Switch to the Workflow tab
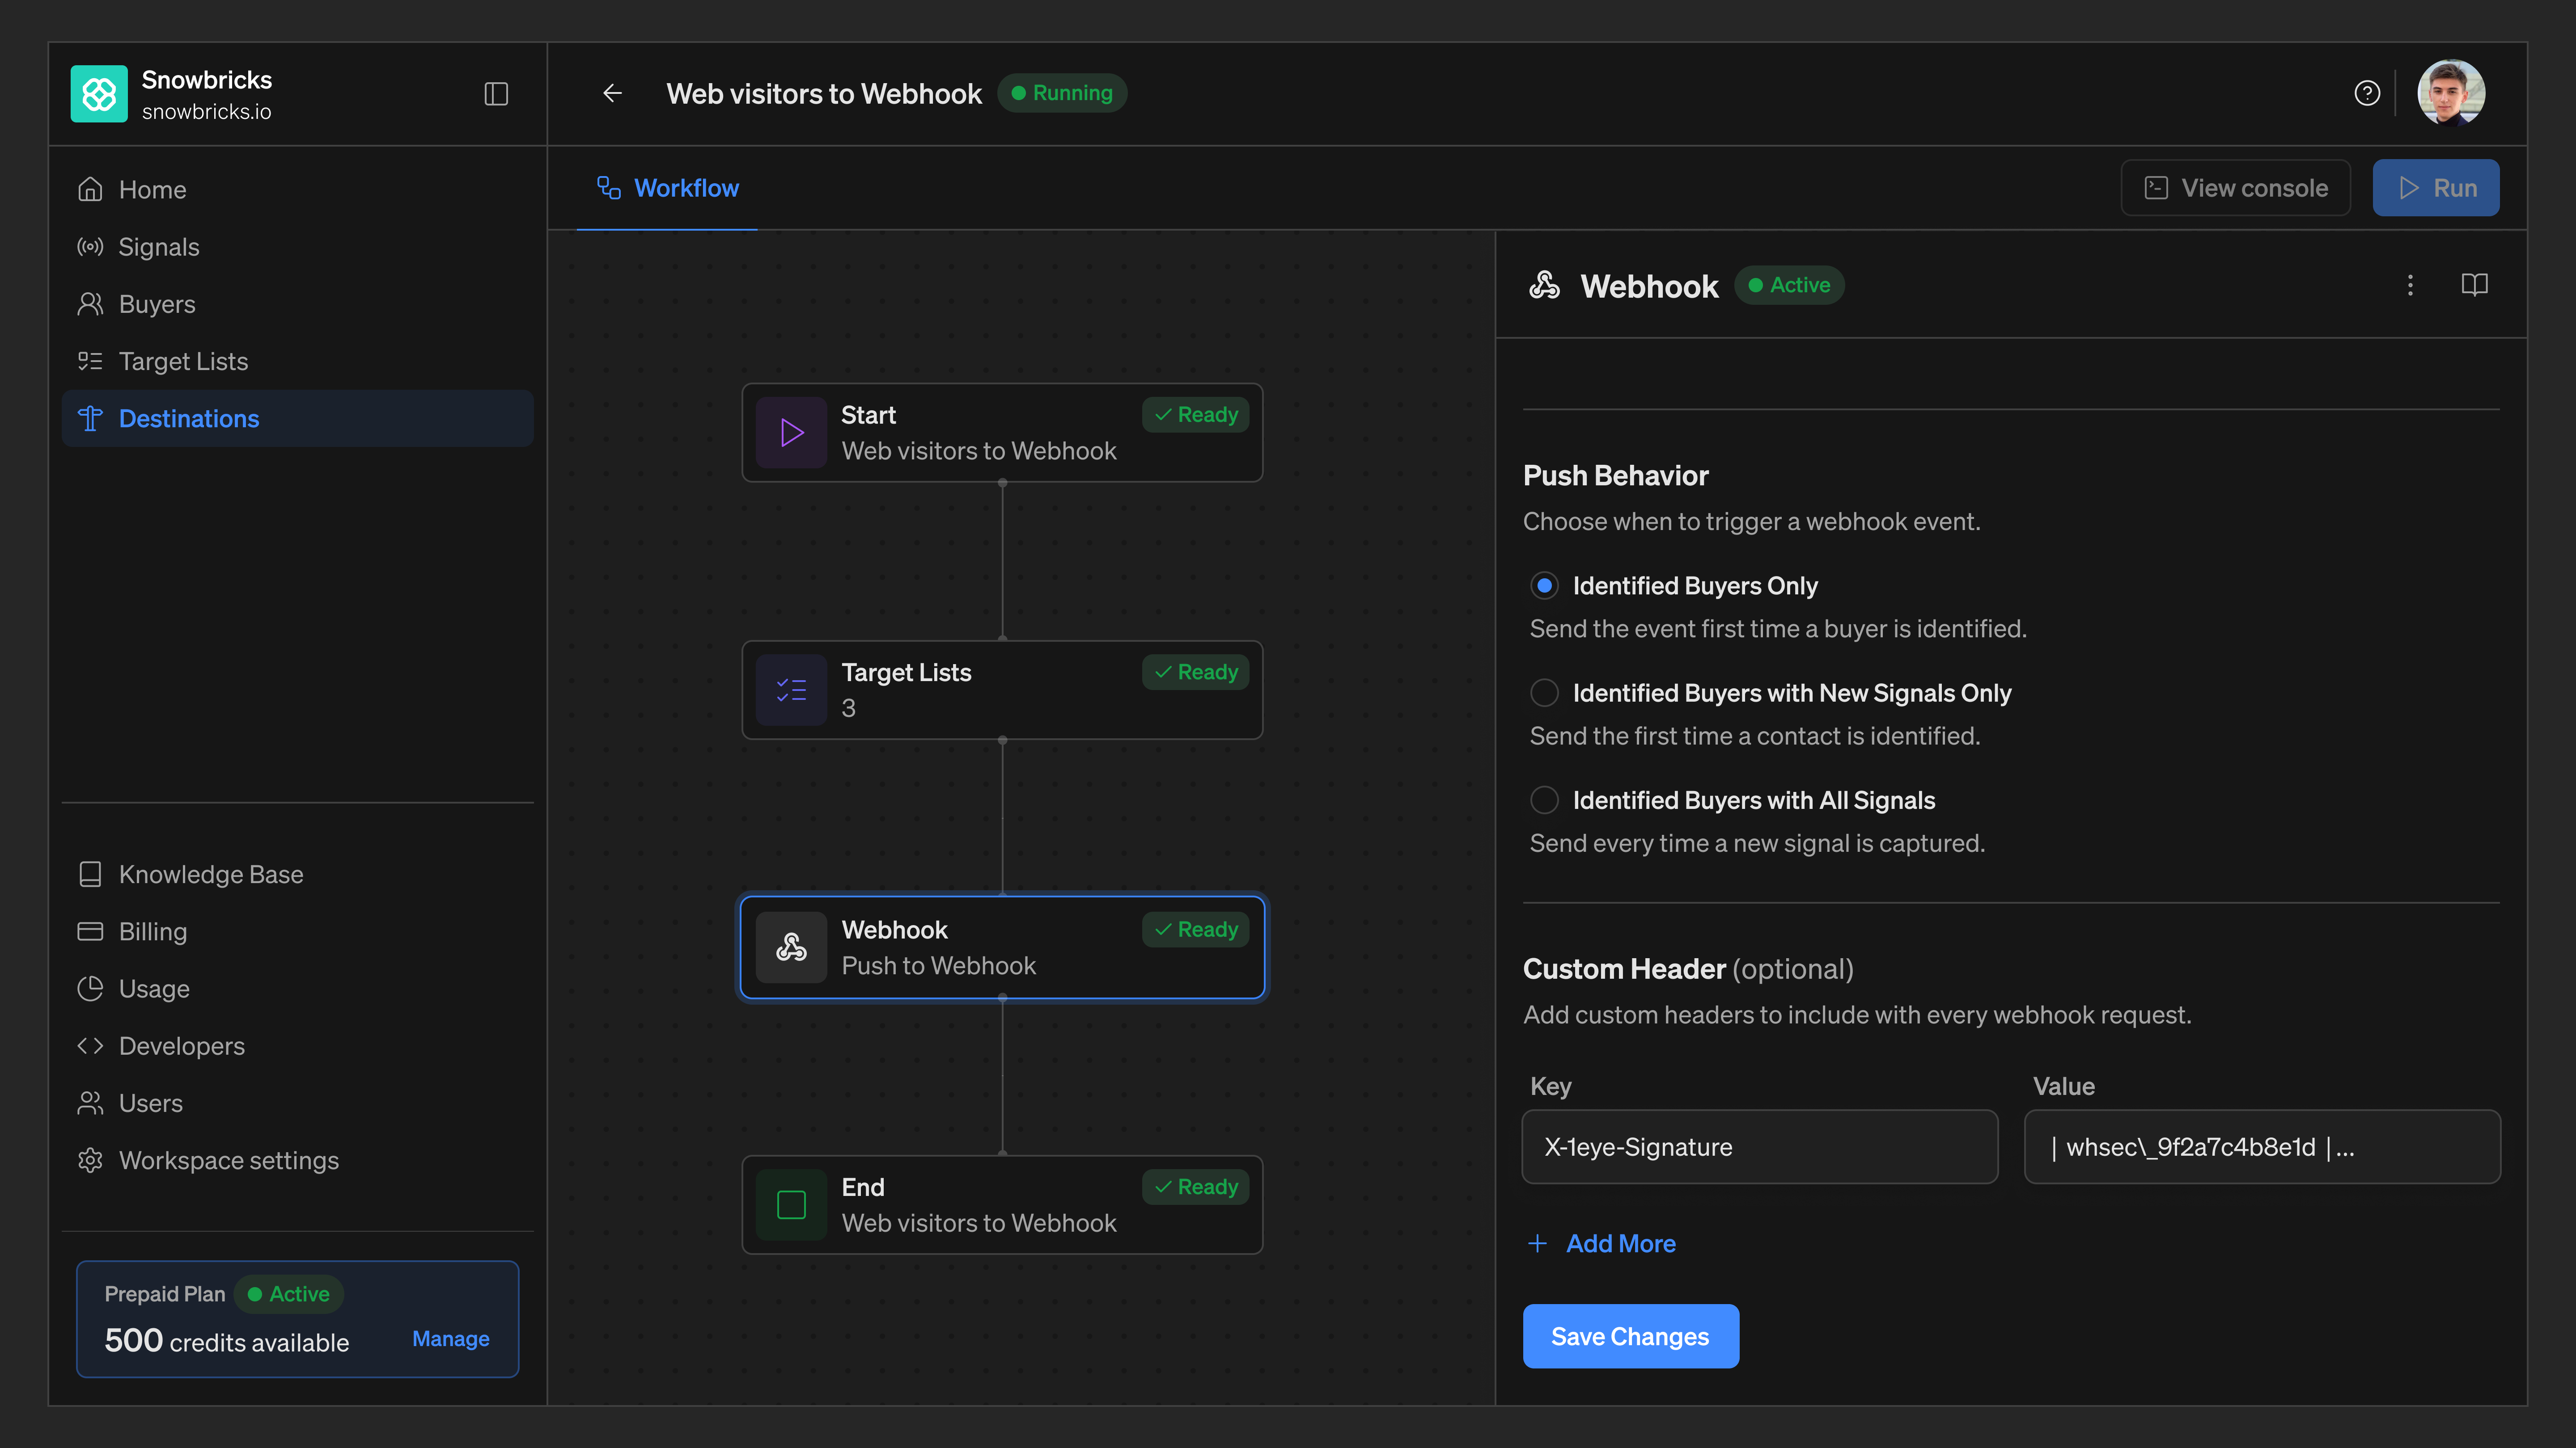Image resolution: width=2576 pixels, height=1448 pixels. pos(667,189)
